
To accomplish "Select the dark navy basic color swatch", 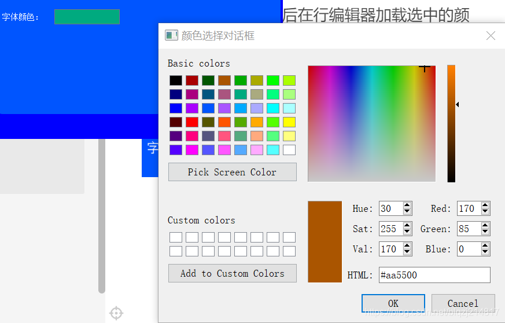I will coord(176,94).
